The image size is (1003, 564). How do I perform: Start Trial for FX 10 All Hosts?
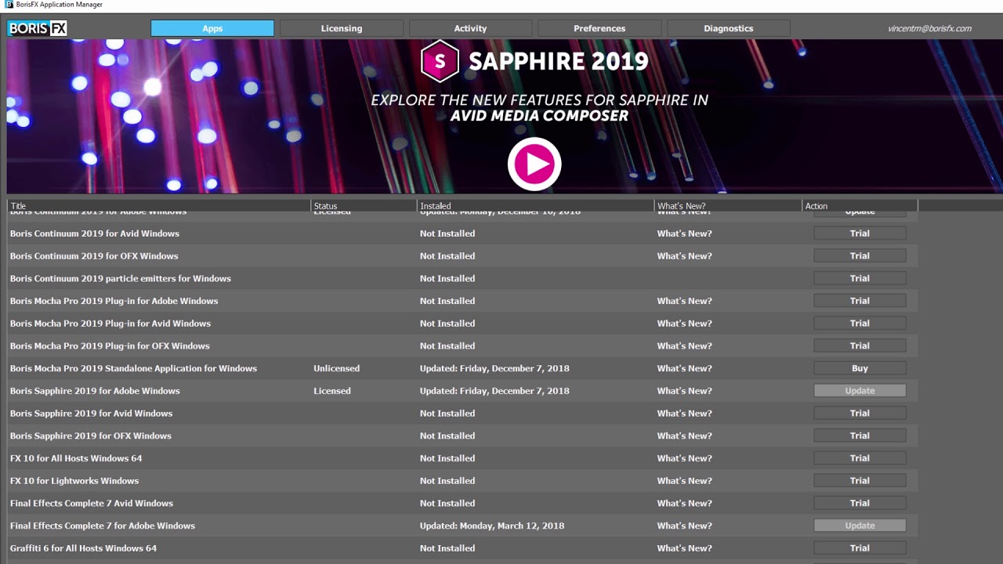[x=860, y=458]
